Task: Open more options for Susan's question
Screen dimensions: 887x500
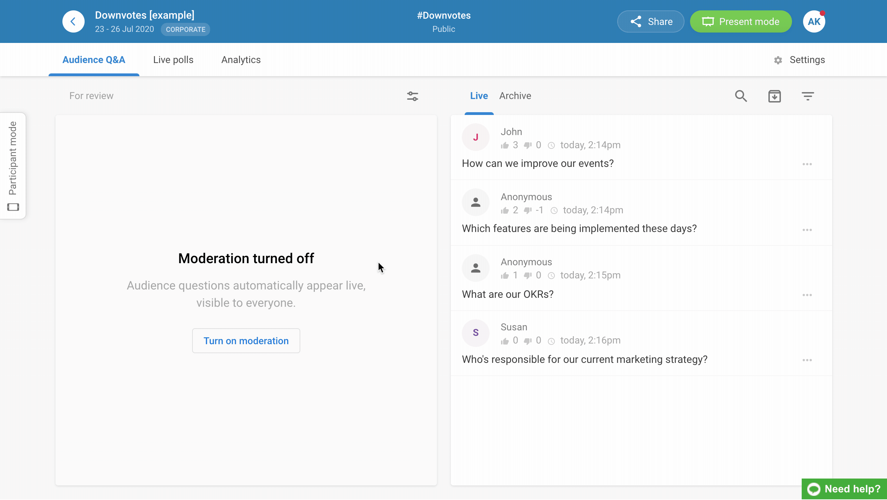Action: [807, 360]
